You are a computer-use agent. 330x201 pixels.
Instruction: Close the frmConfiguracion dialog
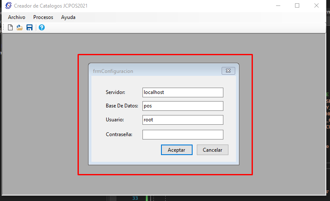pyautogui.click(x=228, y=71)
